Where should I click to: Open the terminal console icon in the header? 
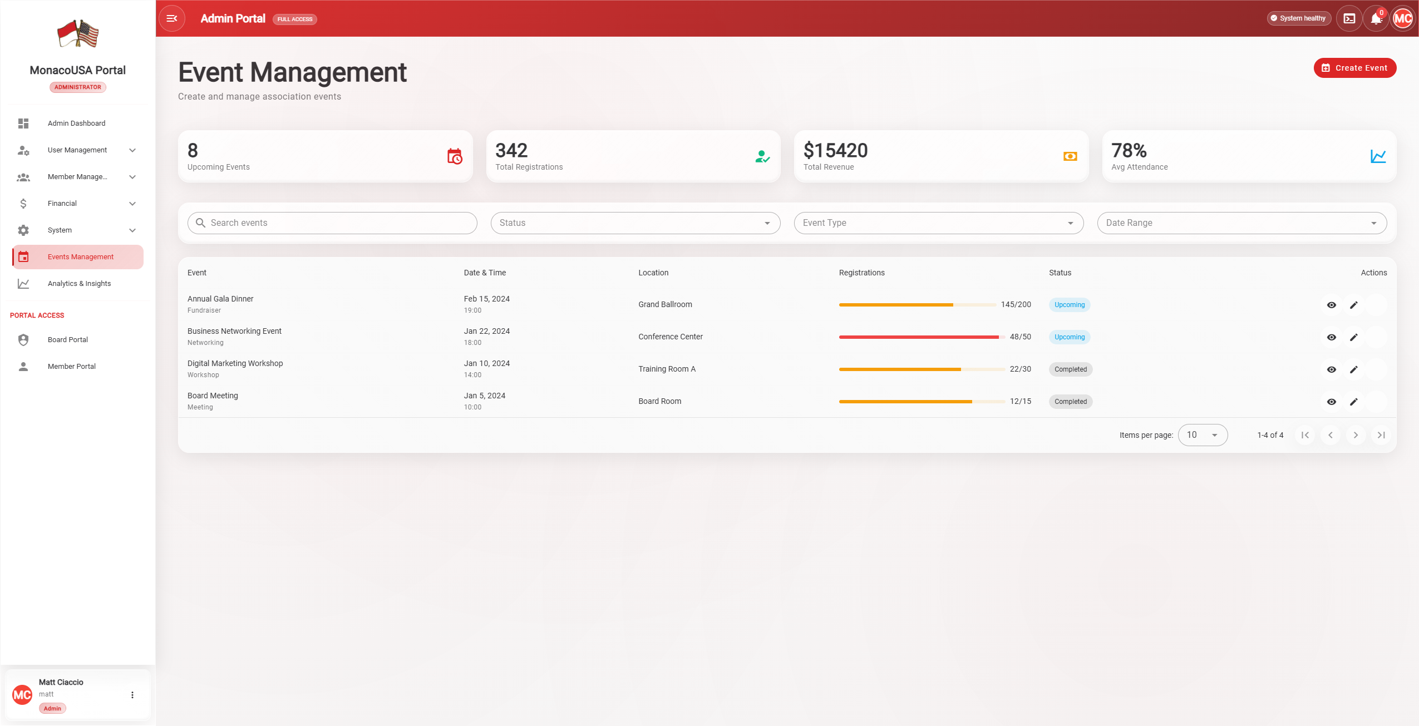pyautogui.click(x=1349, y=18)
